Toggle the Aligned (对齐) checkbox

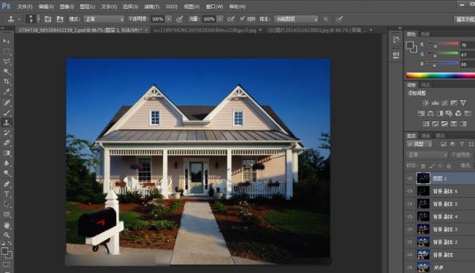[x=242, y=19]
